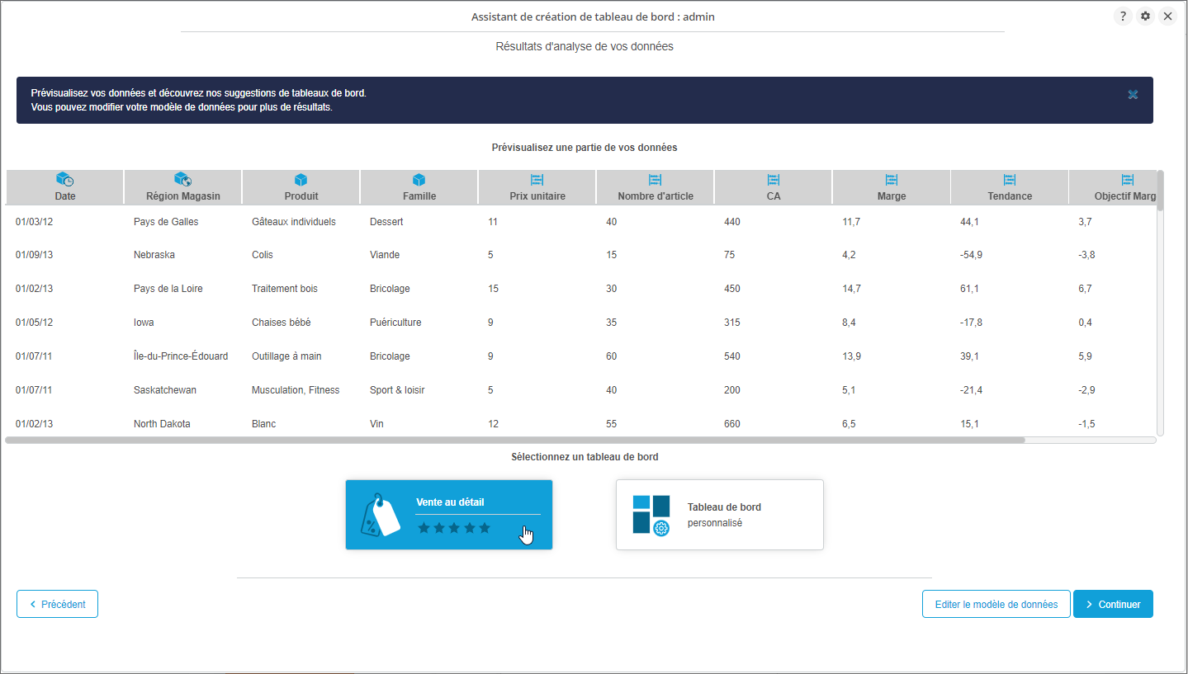The image size is (1188, 674).
Task: Click the Prix unitaire measure icon
Action: point(537,179)
